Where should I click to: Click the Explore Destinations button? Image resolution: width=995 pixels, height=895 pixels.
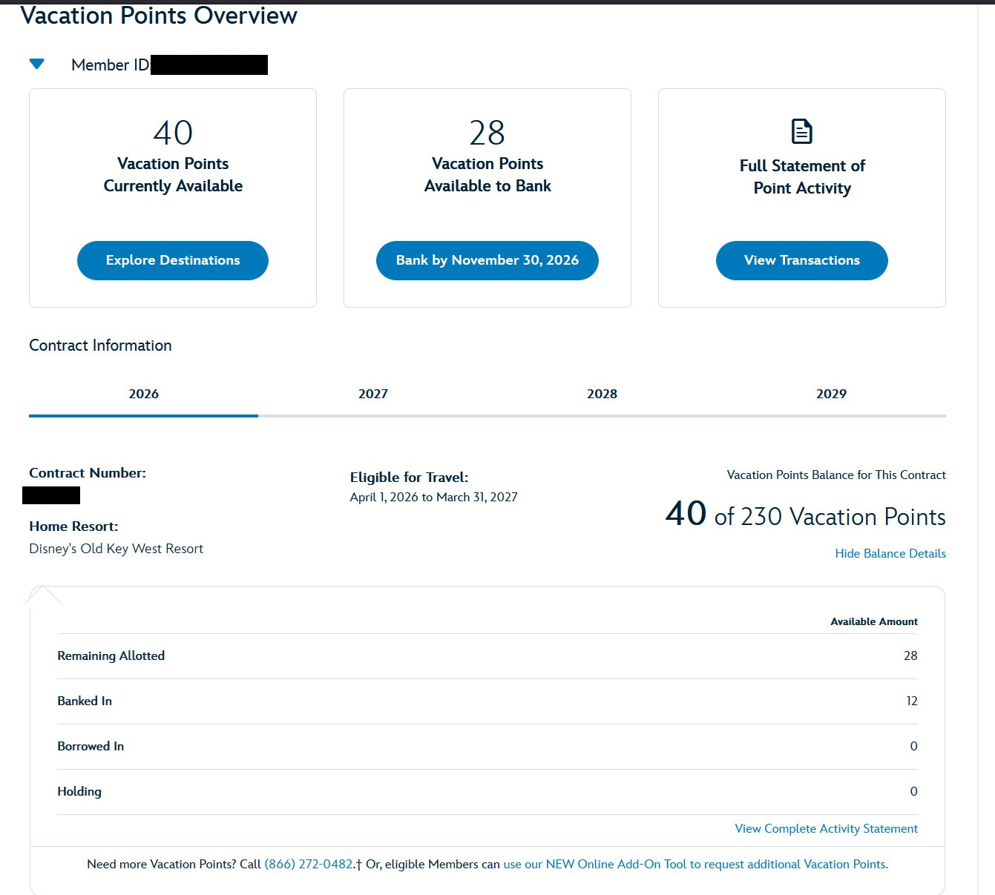coord(173,260)
